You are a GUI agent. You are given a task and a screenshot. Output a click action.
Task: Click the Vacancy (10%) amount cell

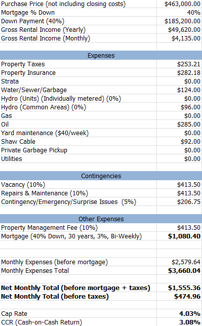tap(179, 185)
